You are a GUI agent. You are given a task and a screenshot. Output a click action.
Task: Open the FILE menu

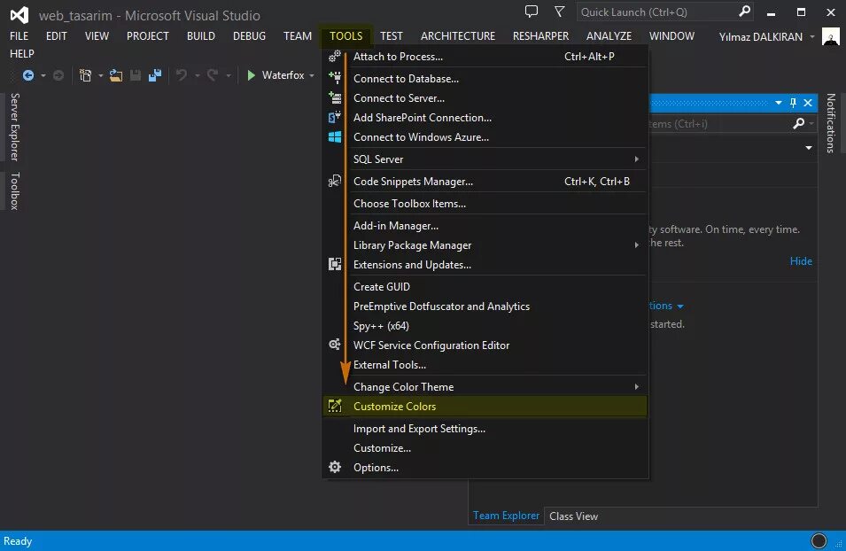[x=19, y=36]
